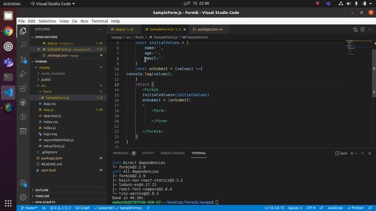Screen dimensions: 376x211
Task: Close the terminal panel
Action: tap(370, 153)
